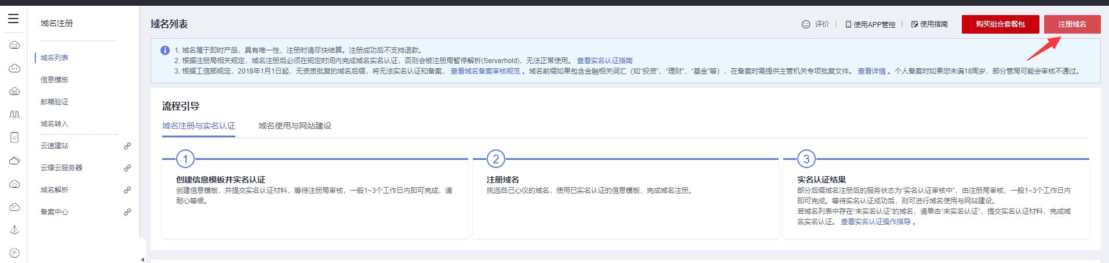The image size is (1109, 263).
Task: Click the red 注册域名 button
Action: 1072,24
